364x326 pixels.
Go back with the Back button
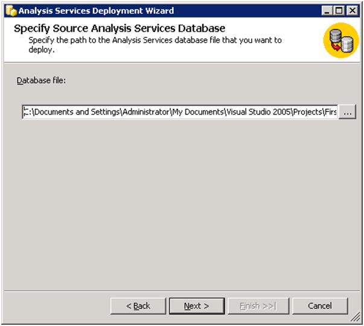pyautogui.click(x=138, y=306)
